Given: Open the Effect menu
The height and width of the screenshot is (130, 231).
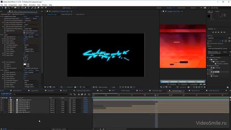Looking at the screenshot, I should 25,5.
